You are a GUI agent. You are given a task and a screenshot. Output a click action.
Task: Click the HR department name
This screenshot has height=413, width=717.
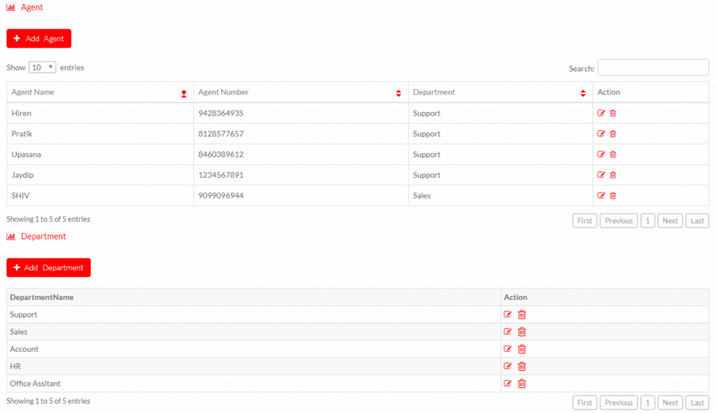click(15, 366)
